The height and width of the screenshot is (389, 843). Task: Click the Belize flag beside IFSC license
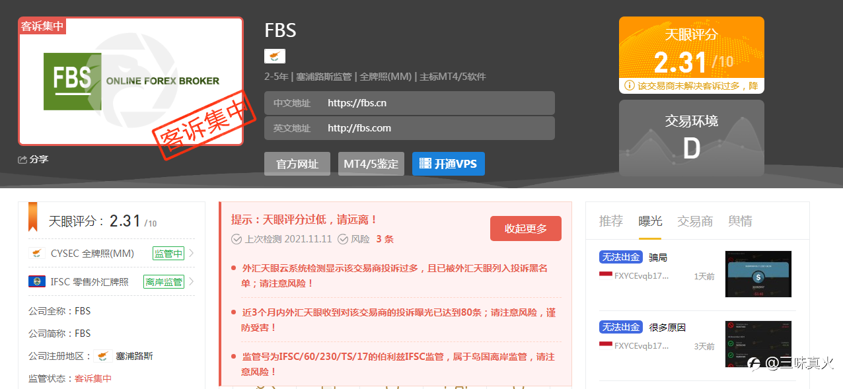pyautogui.click(x=36, y=281)
